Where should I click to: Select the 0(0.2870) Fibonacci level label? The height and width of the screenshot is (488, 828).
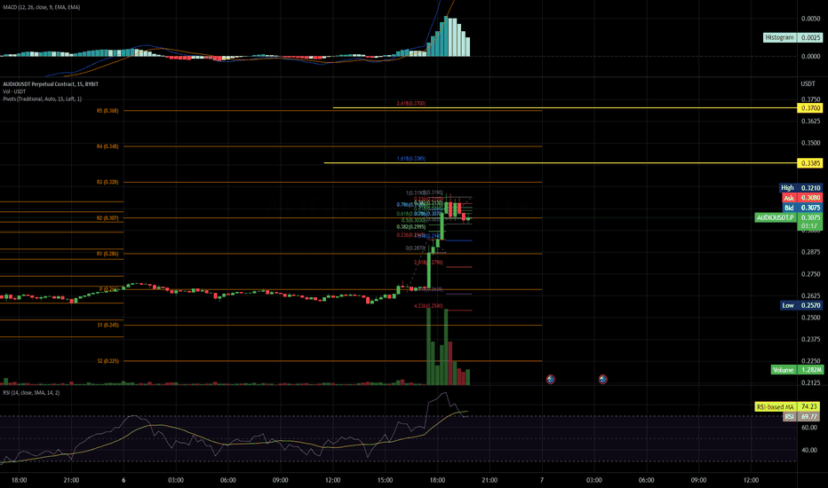[416, 248]
